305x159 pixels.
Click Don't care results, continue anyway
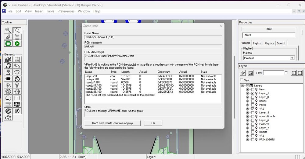pyautogui.click(x=113, y=123)
